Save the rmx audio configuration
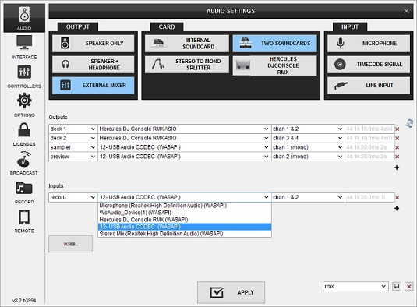This screenshot has width=417, height=307. pos(397,286)
